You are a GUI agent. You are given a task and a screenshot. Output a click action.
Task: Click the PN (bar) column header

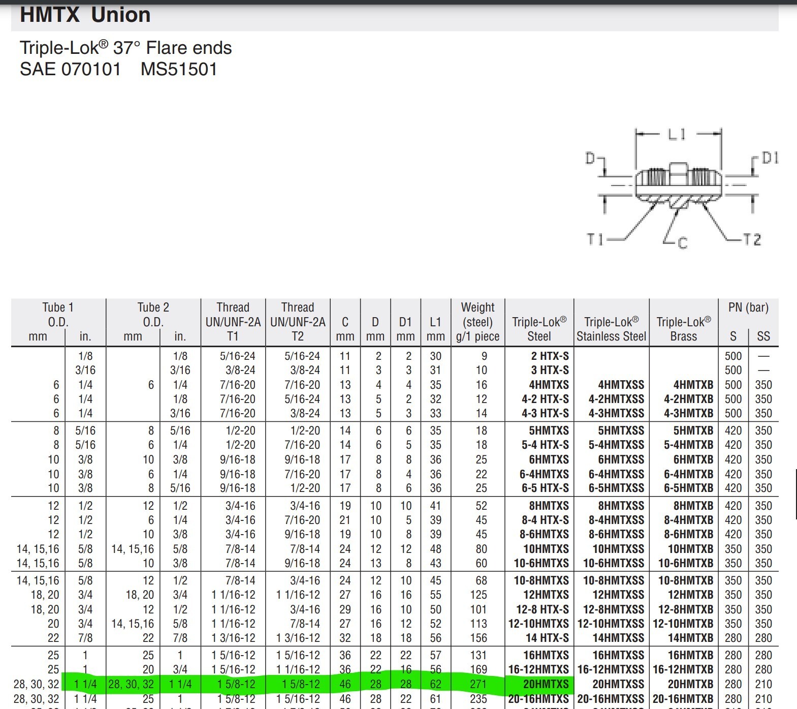[x=748, y=307]
